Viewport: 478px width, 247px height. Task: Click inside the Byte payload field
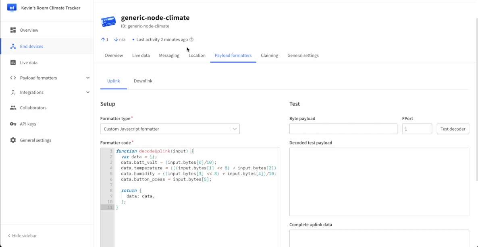[343, 129]
